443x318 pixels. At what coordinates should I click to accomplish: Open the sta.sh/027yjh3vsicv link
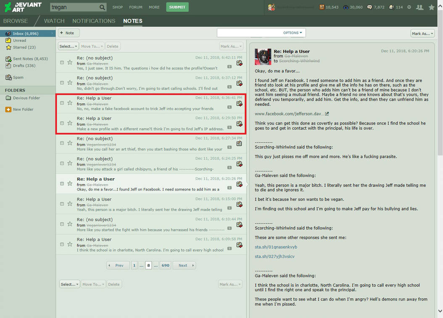click(x=274, y=257)
